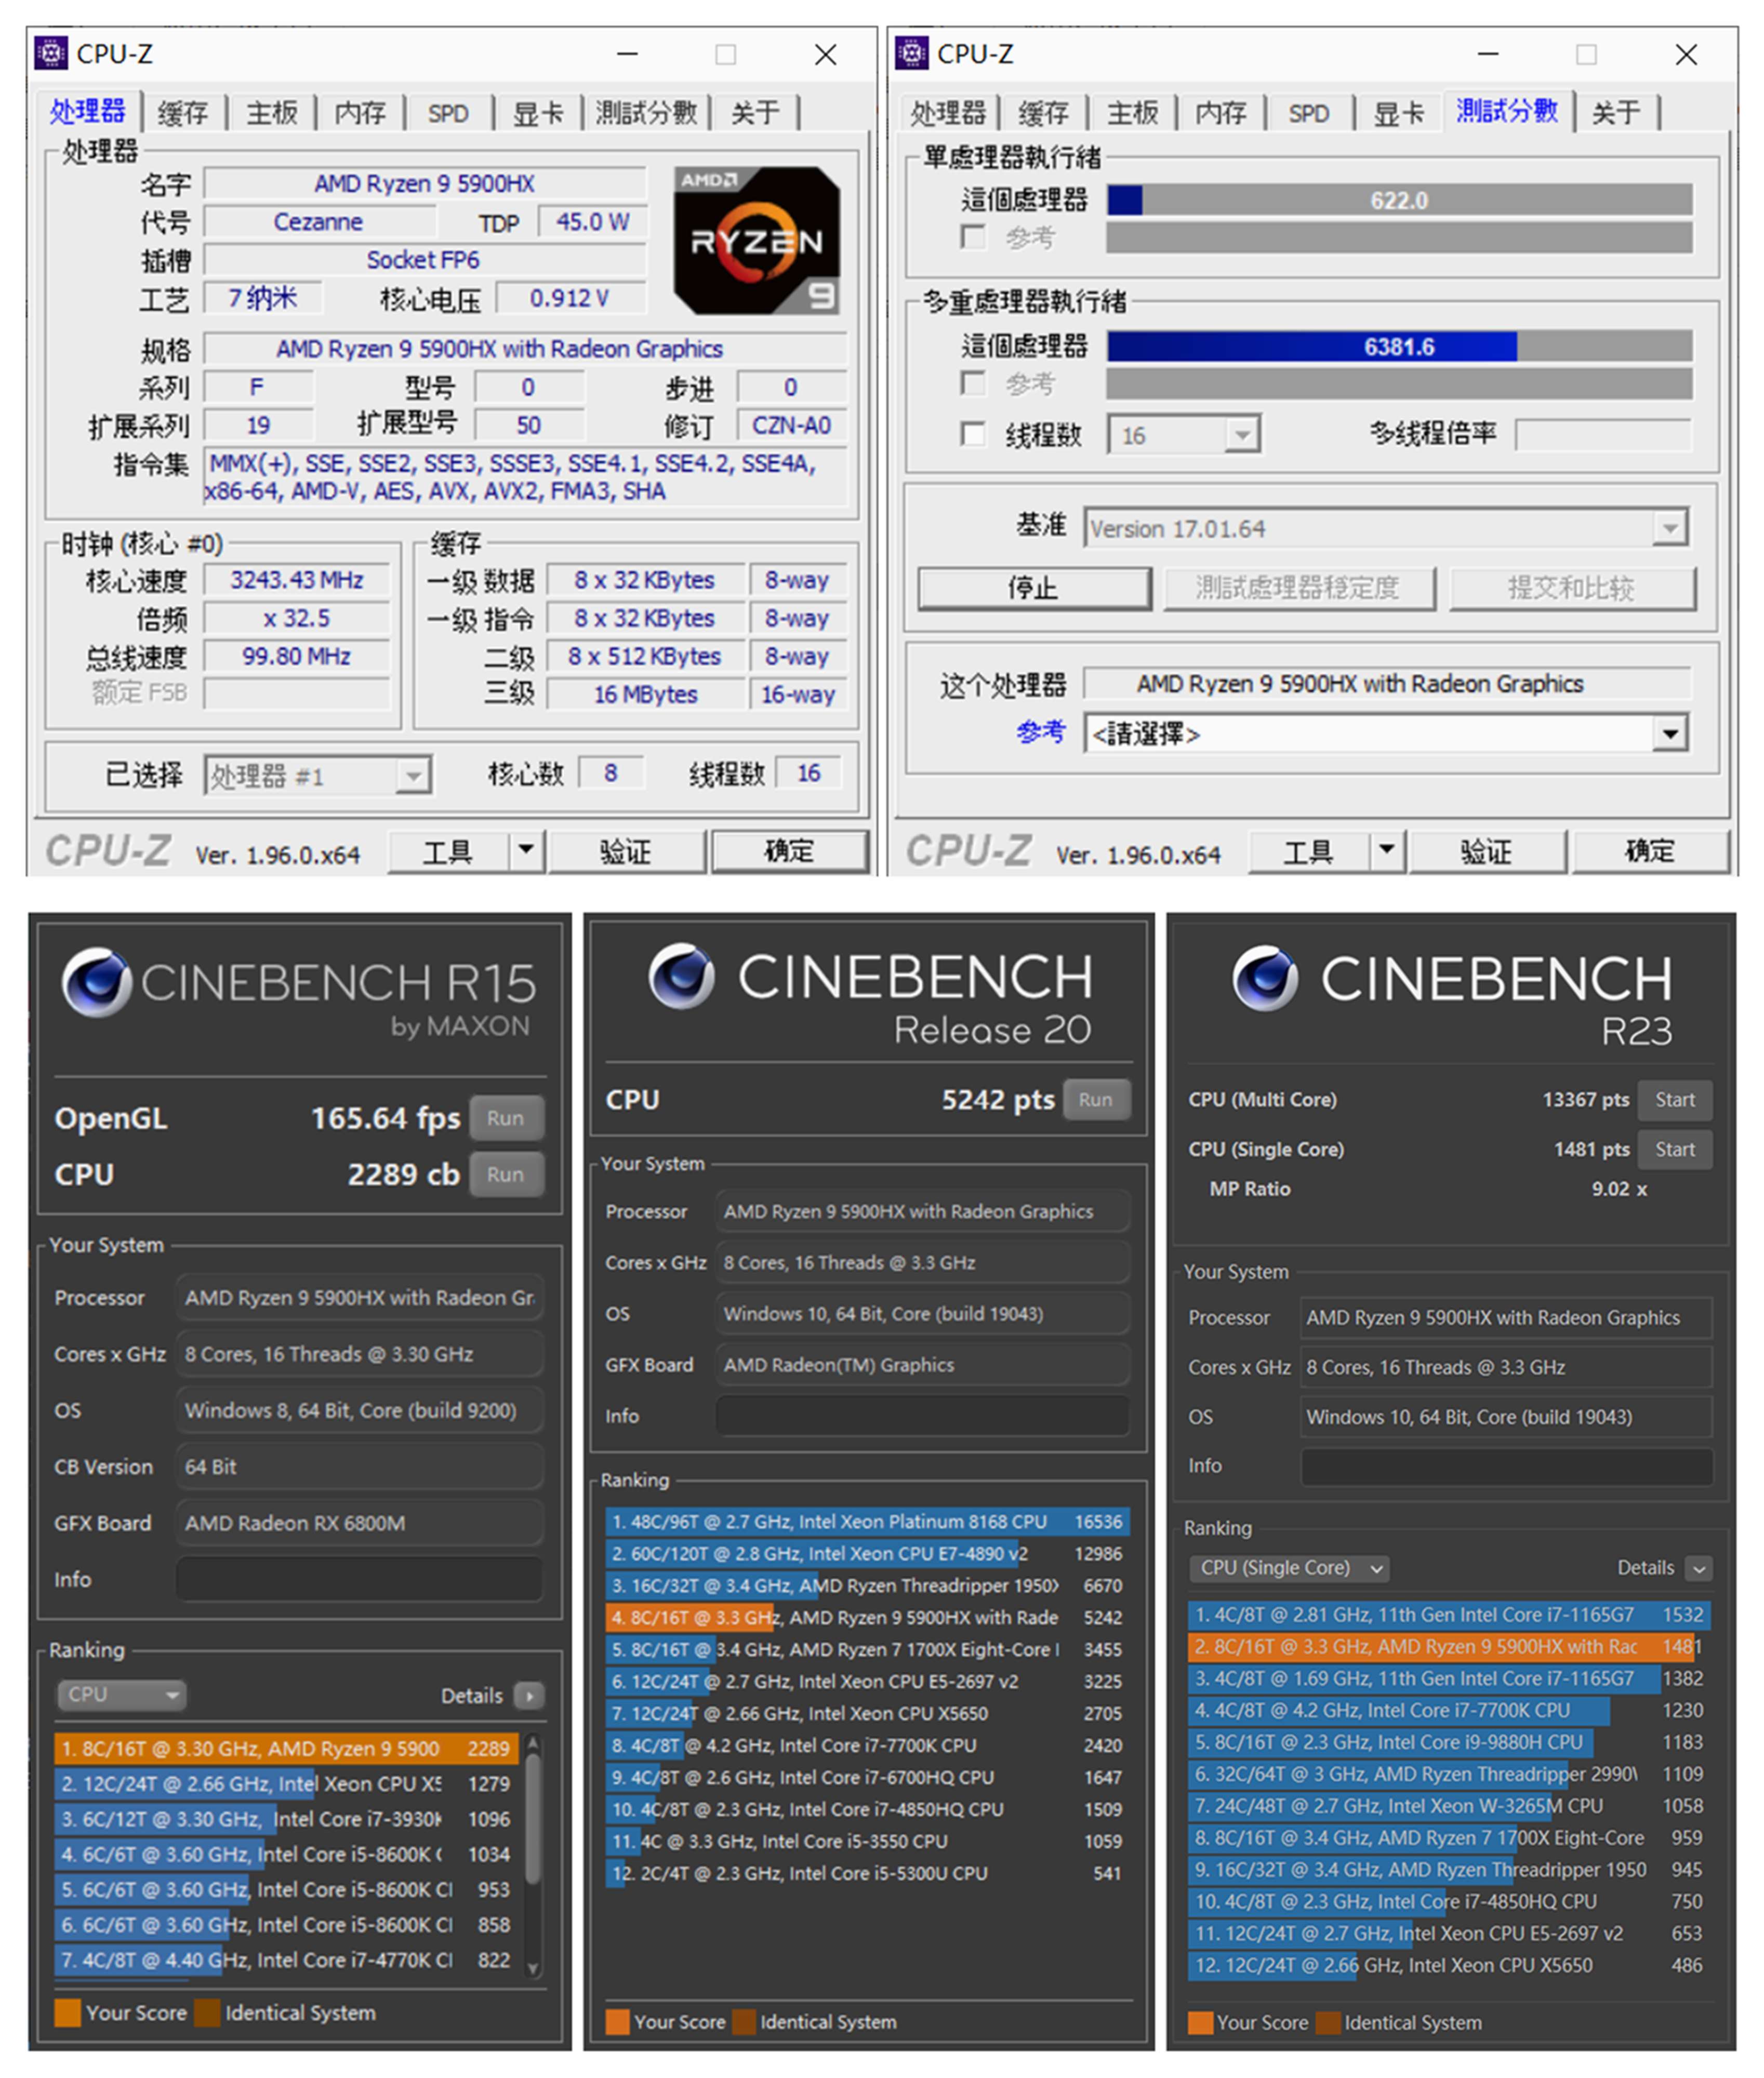Switch to 缓存 tab in left CPU-Z window
The image size is (1764, 2078).
pos(183,113)
